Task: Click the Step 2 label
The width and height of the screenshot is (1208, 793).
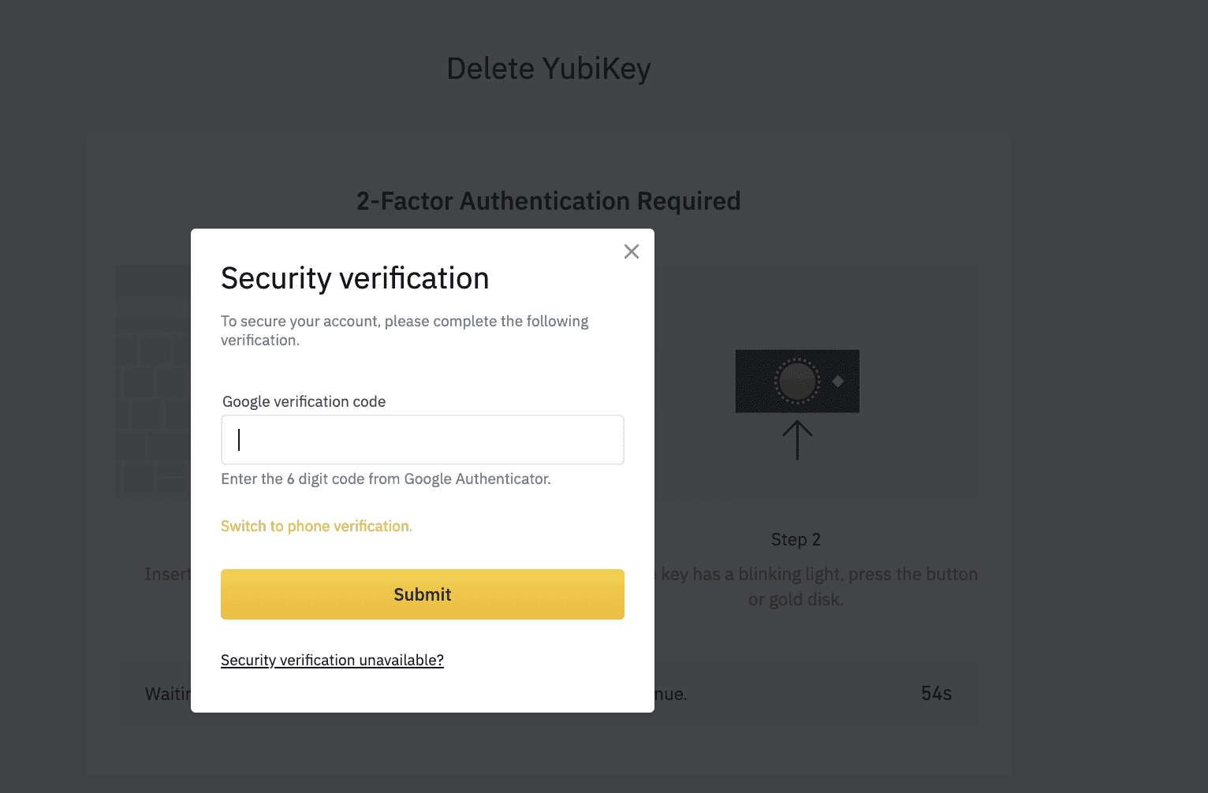Action: pos(796,539)
